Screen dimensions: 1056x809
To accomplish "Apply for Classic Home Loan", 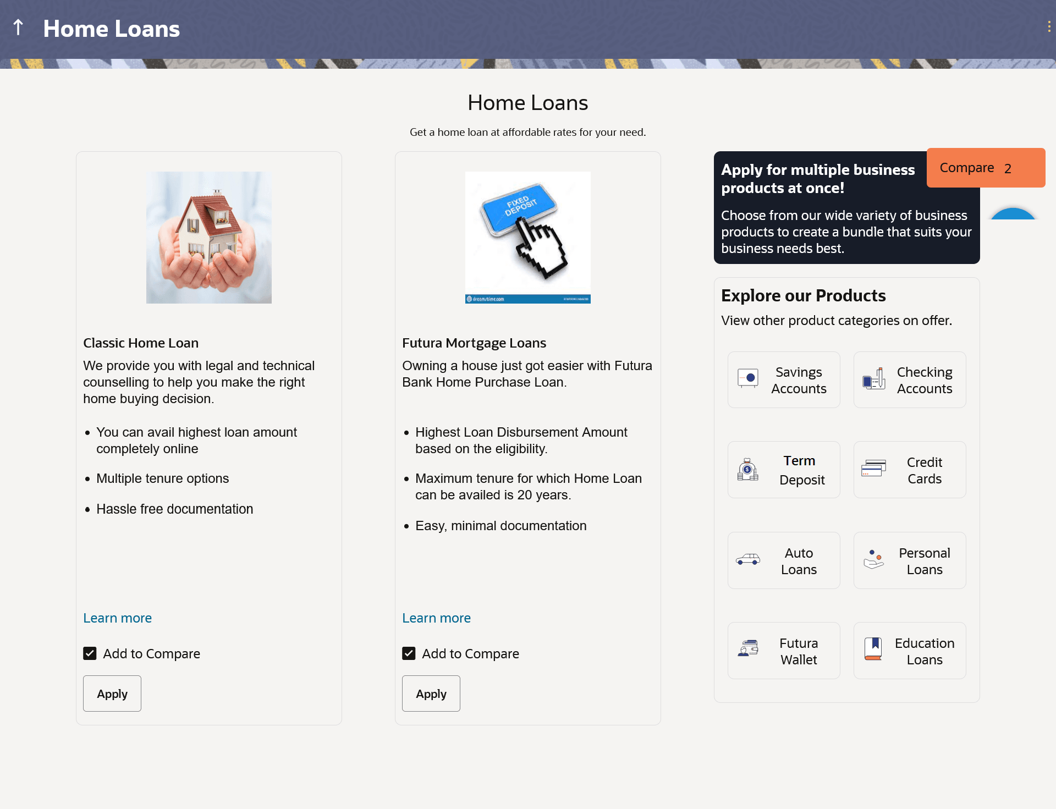I will [112, 694].
